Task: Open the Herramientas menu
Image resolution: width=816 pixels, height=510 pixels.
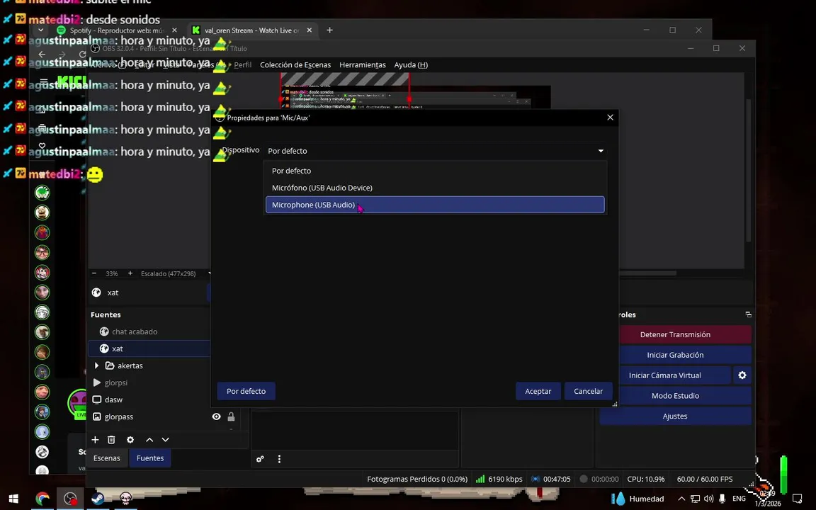Action: point(362,65)
